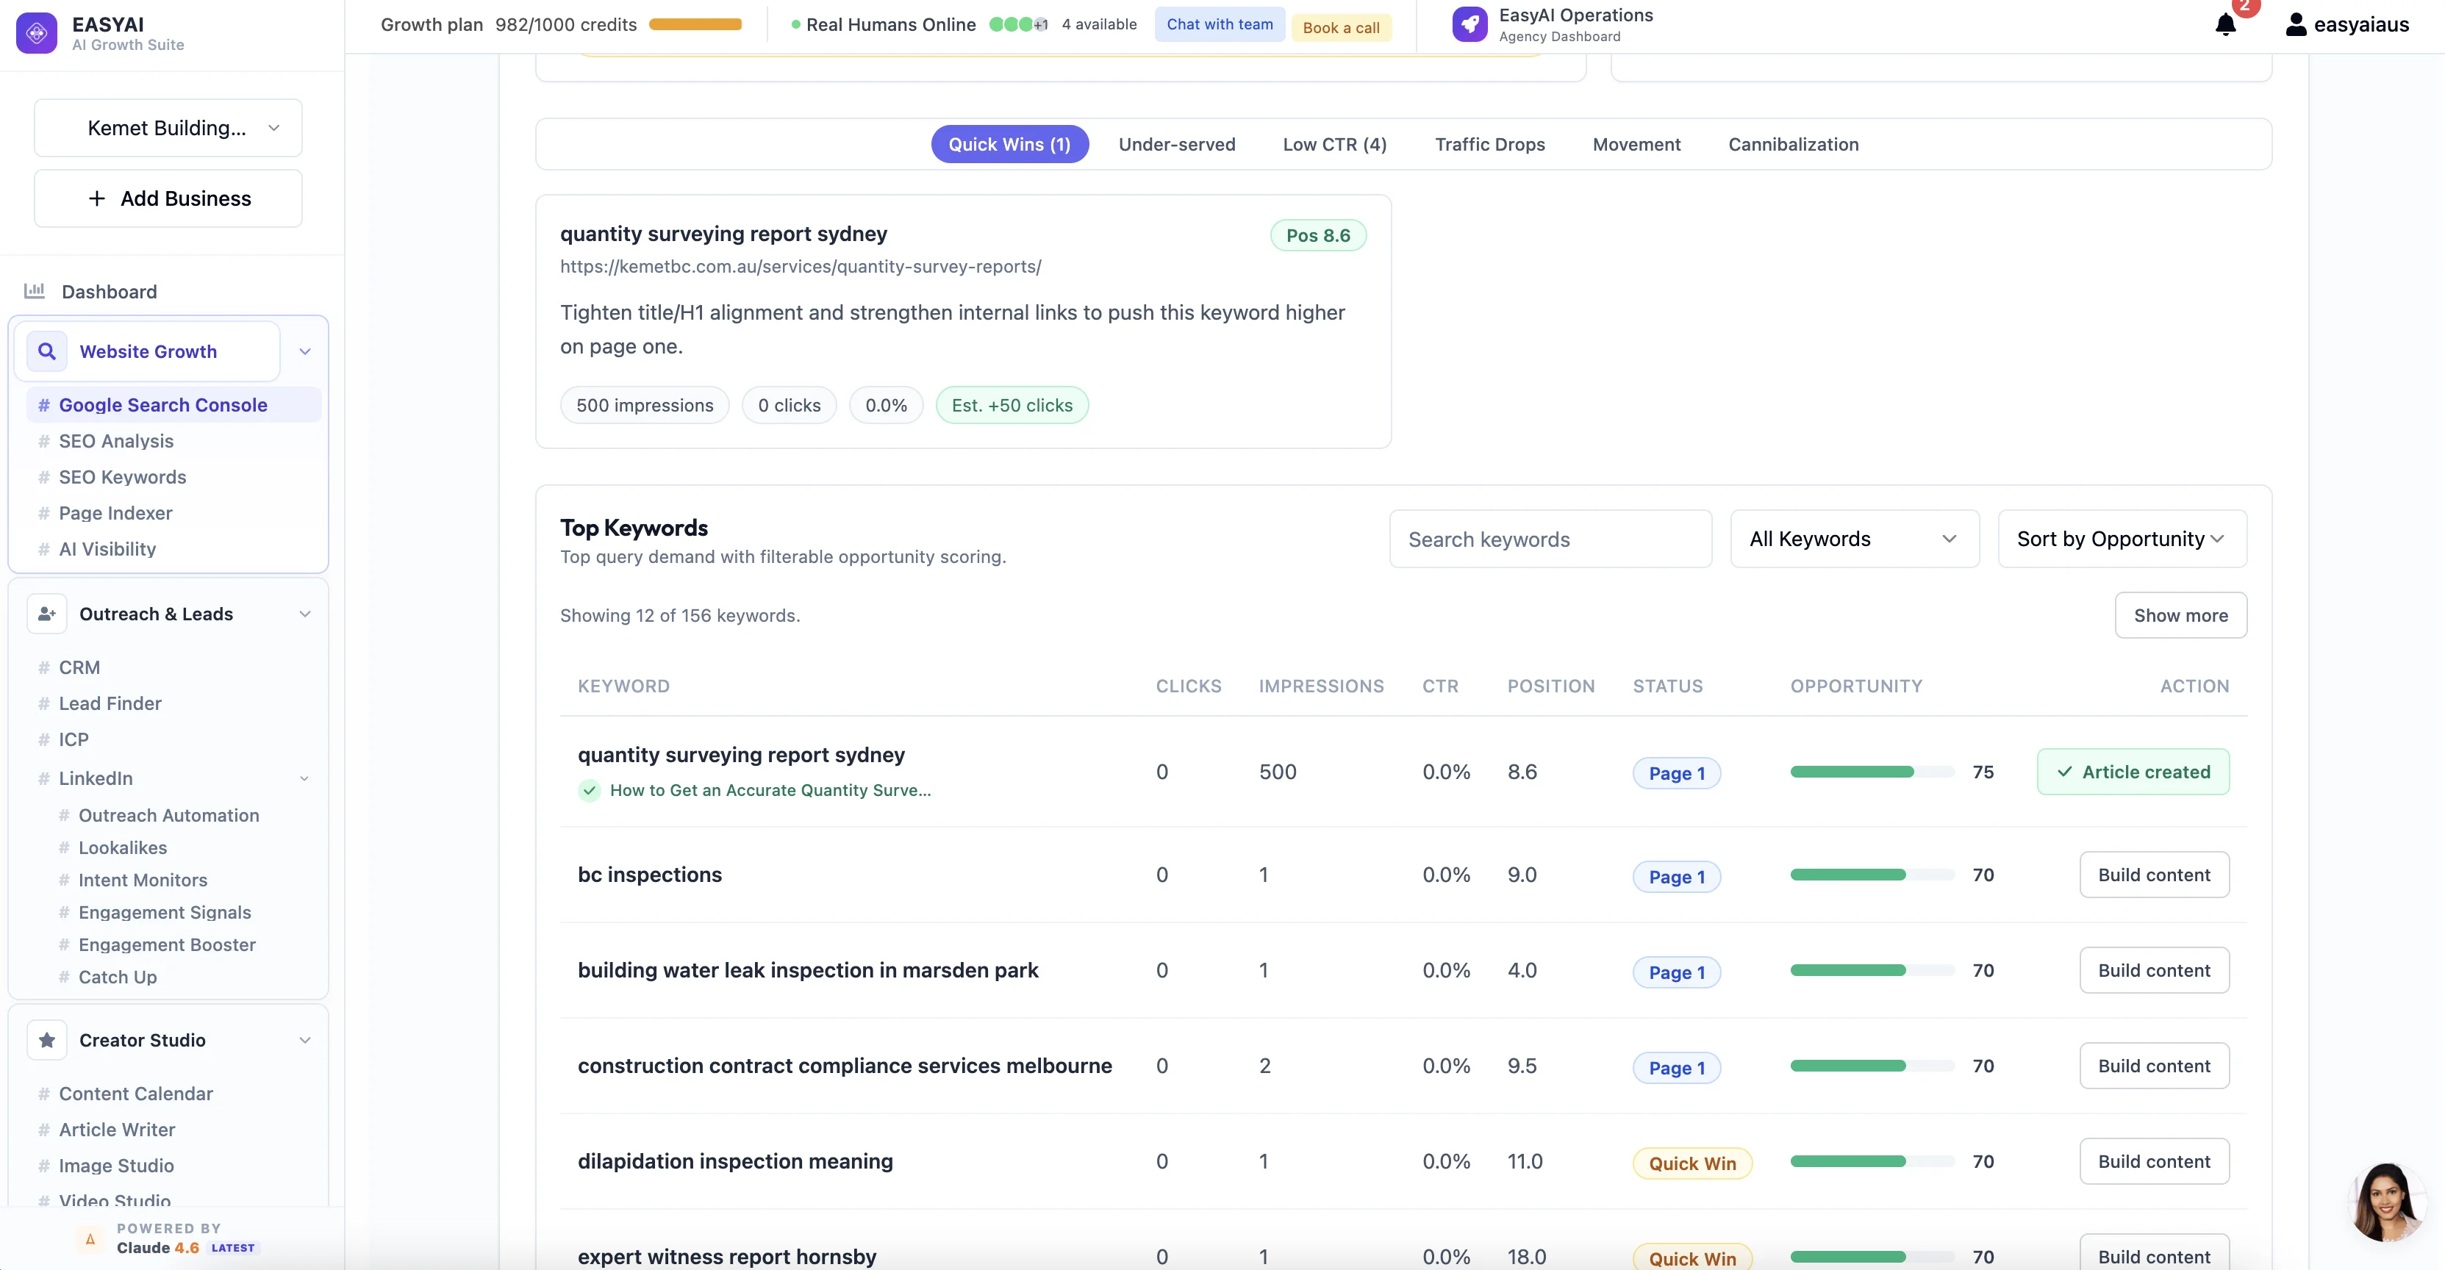Select the Quick Wins (1) tab
Viewport: 2445px width, 1270px height.
(1009, 144)
